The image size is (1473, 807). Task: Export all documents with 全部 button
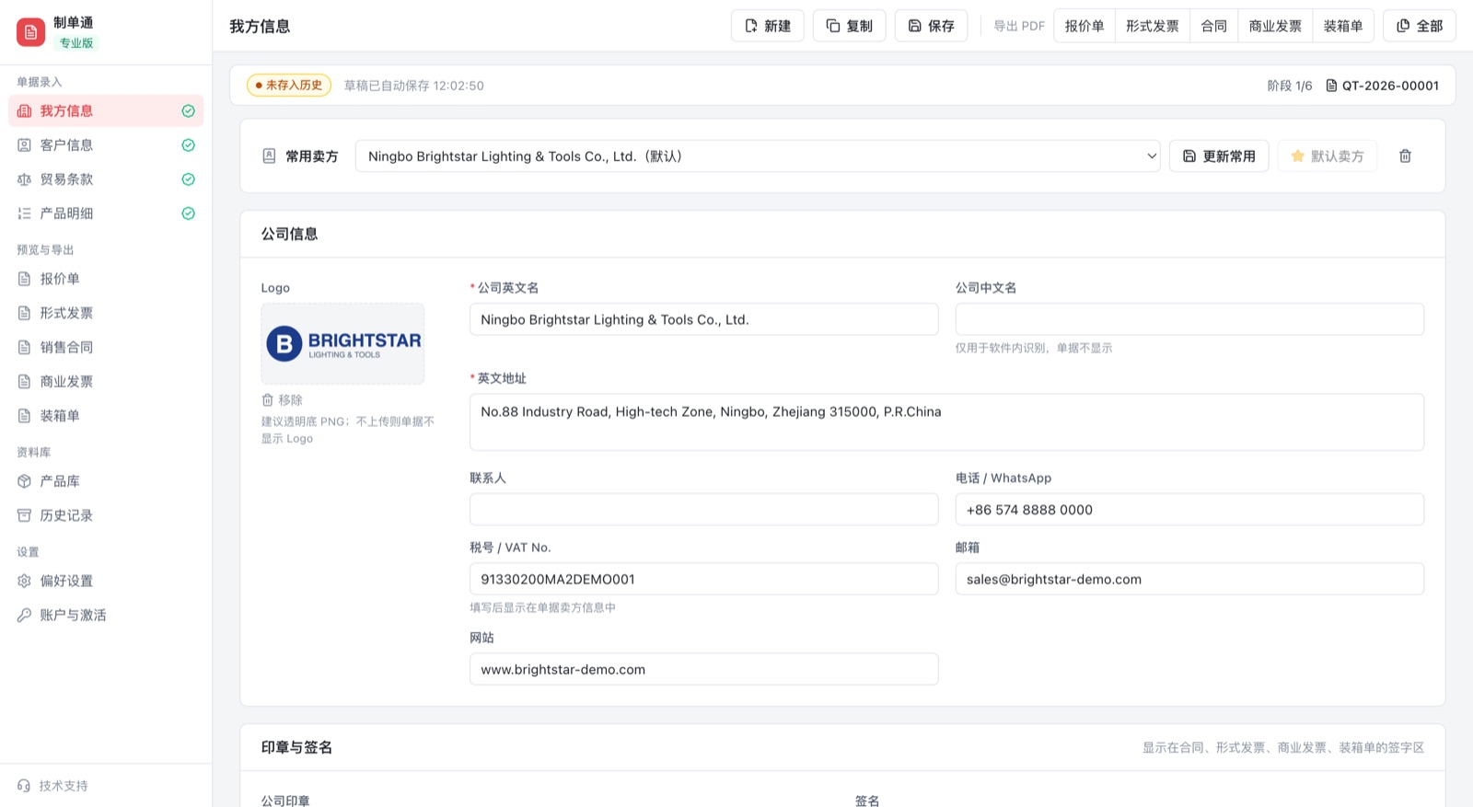point(1420,26)
